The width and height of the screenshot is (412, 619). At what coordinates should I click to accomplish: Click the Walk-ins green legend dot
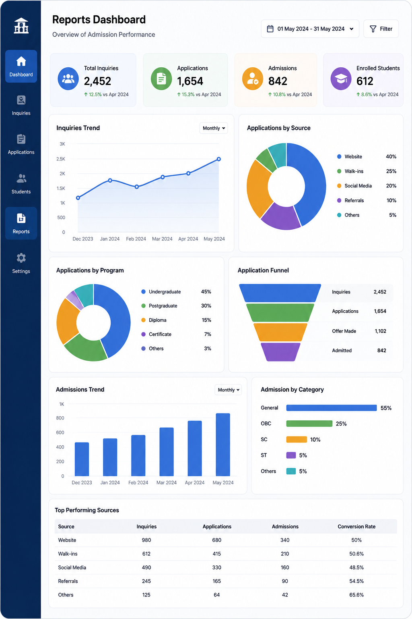[339, 171]
